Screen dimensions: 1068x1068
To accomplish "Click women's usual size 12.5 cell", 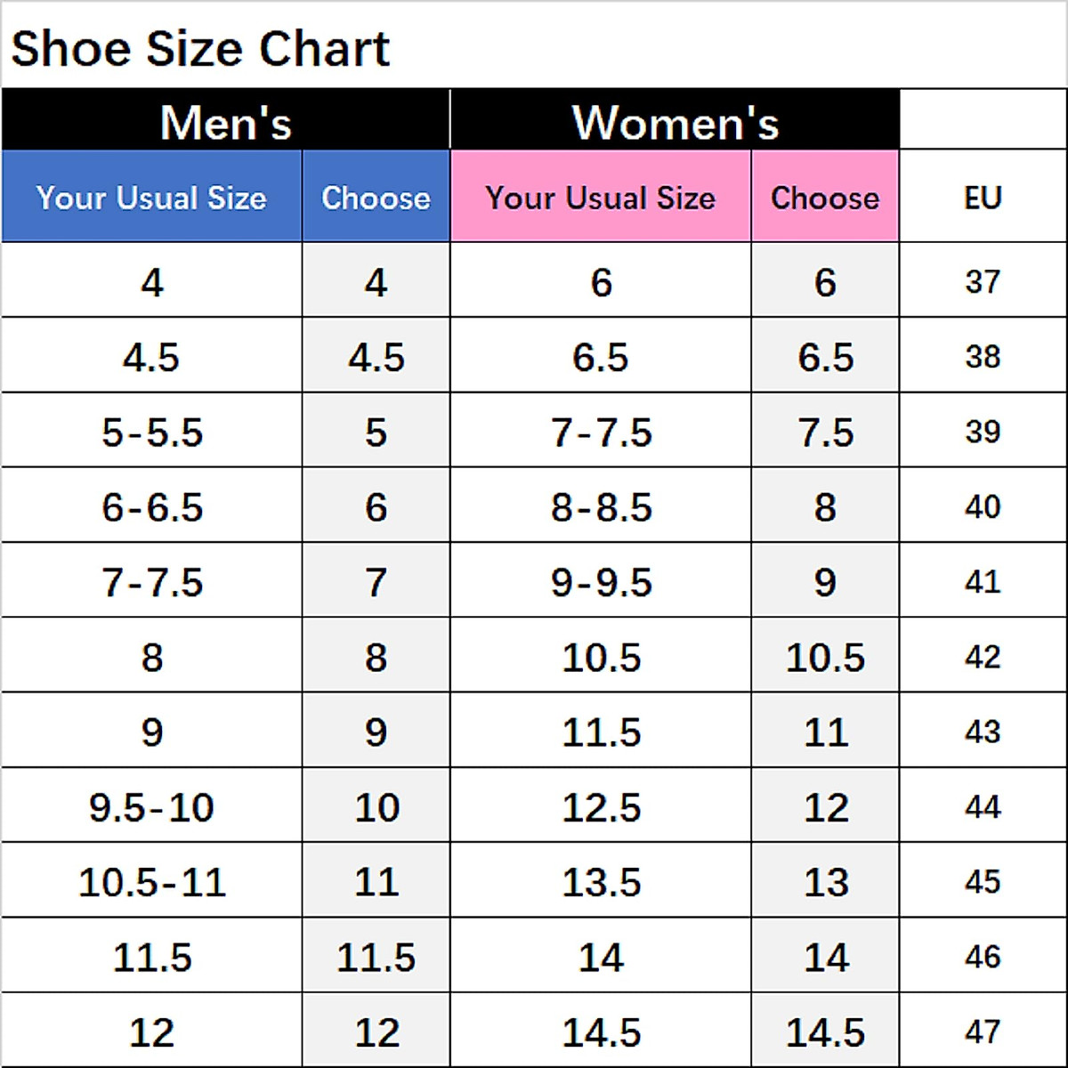I will pyautogui.click(x=601, y=807).
